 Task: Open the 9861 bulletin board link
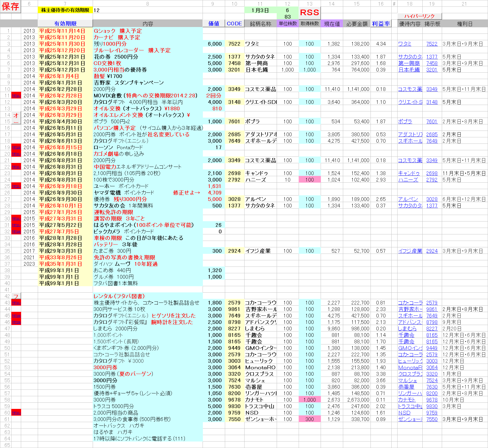[432, 309]
